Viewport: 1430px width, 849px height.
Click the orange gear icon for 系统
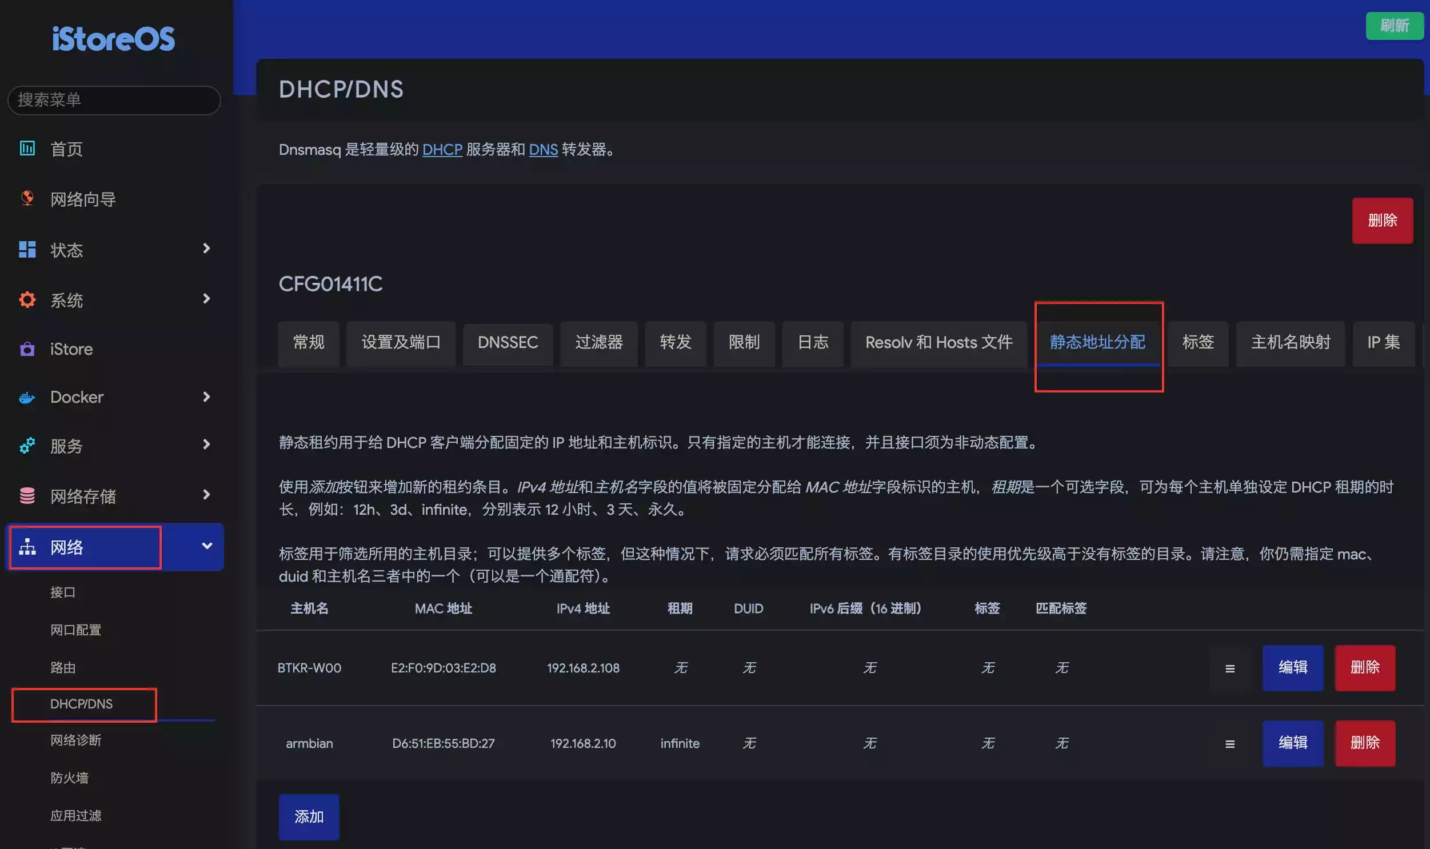(x=27, y=299)
